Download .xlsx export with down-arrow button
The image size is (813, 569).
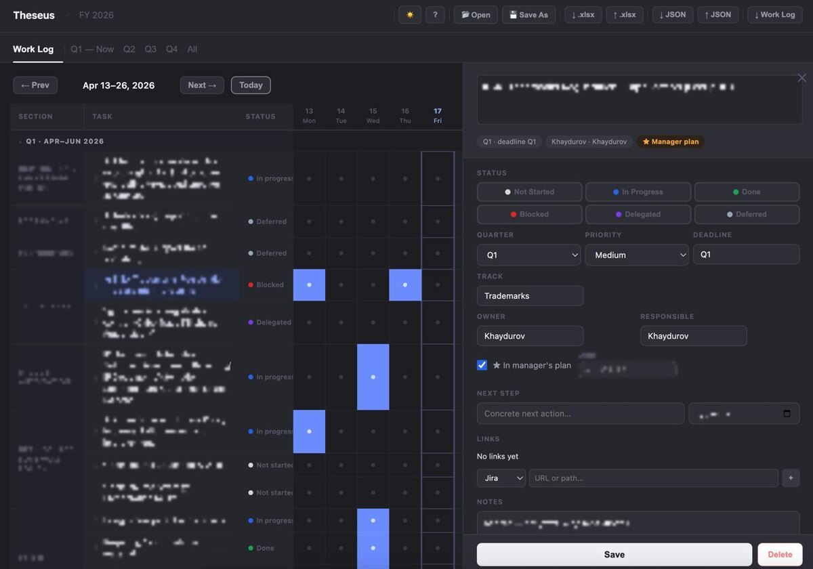tap(583, 15)
